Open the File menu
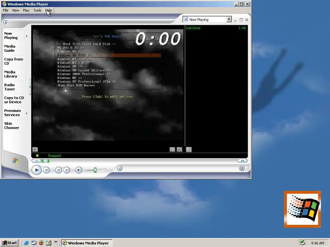 tap(6, 10)
